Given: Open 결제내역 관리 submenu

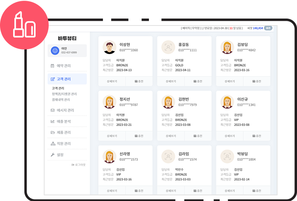Looking at the screenshot, I should 61,100.
